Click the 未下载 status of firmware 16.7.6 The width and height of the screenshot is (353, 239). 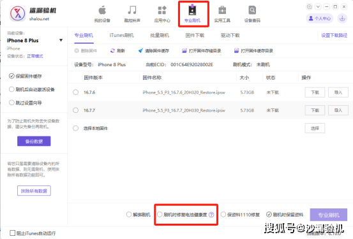coord(273,92)
